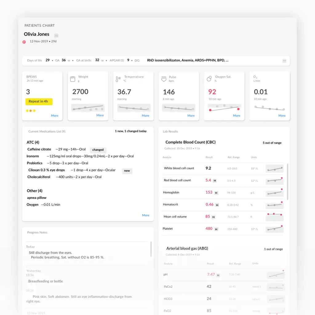Click the female gender badge beside the birth date
Screen dimensions: 315x315
24,42
